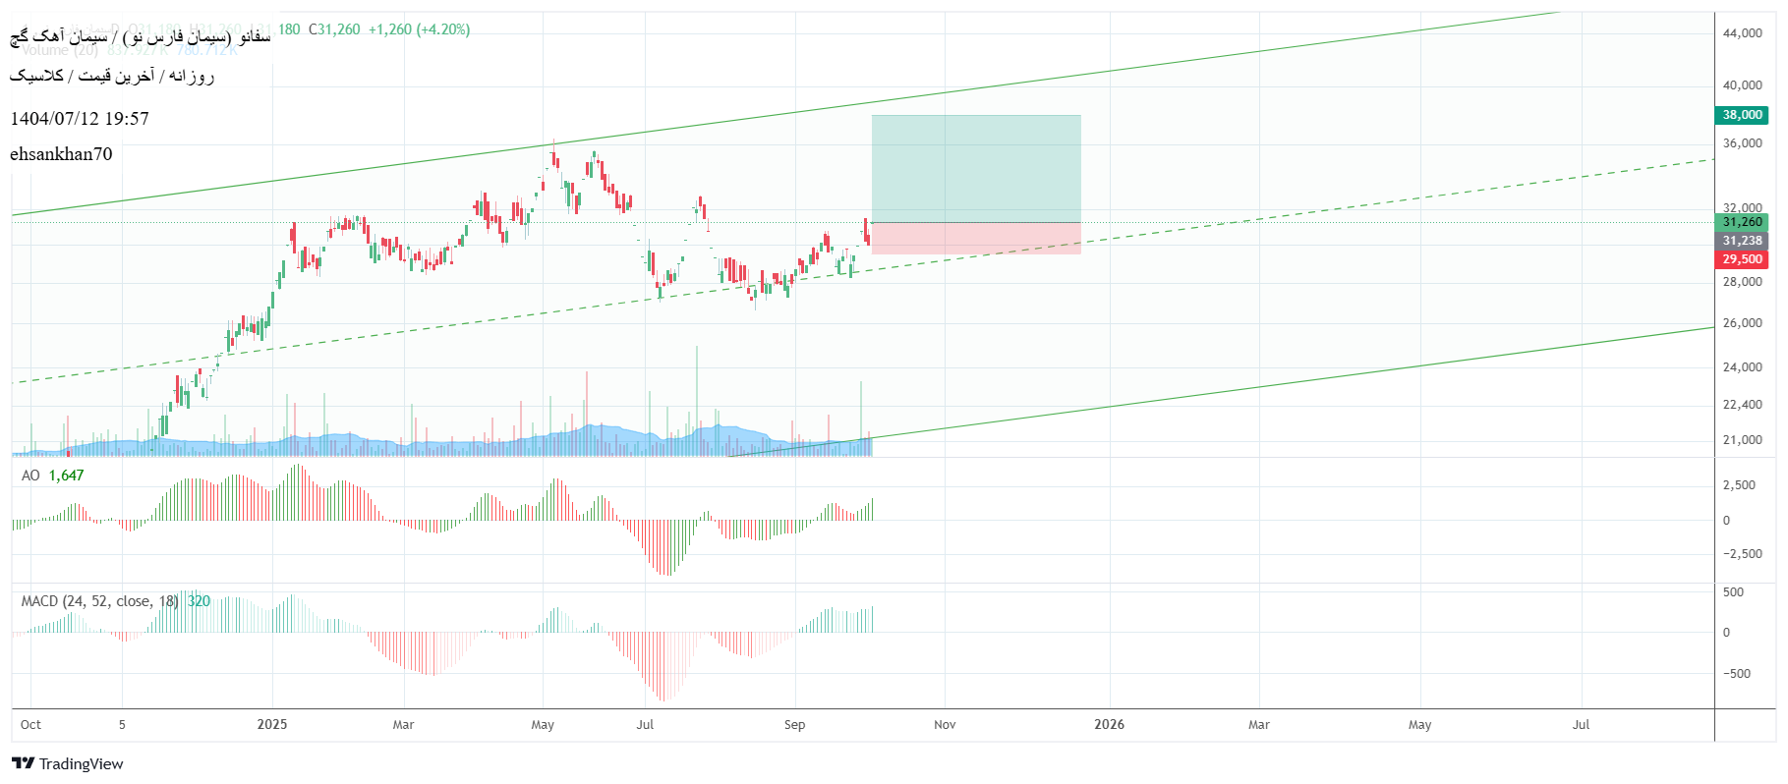Click the red stop-loss zone rectangle
The image size is (1788, 784).
(x=975, y=239)
